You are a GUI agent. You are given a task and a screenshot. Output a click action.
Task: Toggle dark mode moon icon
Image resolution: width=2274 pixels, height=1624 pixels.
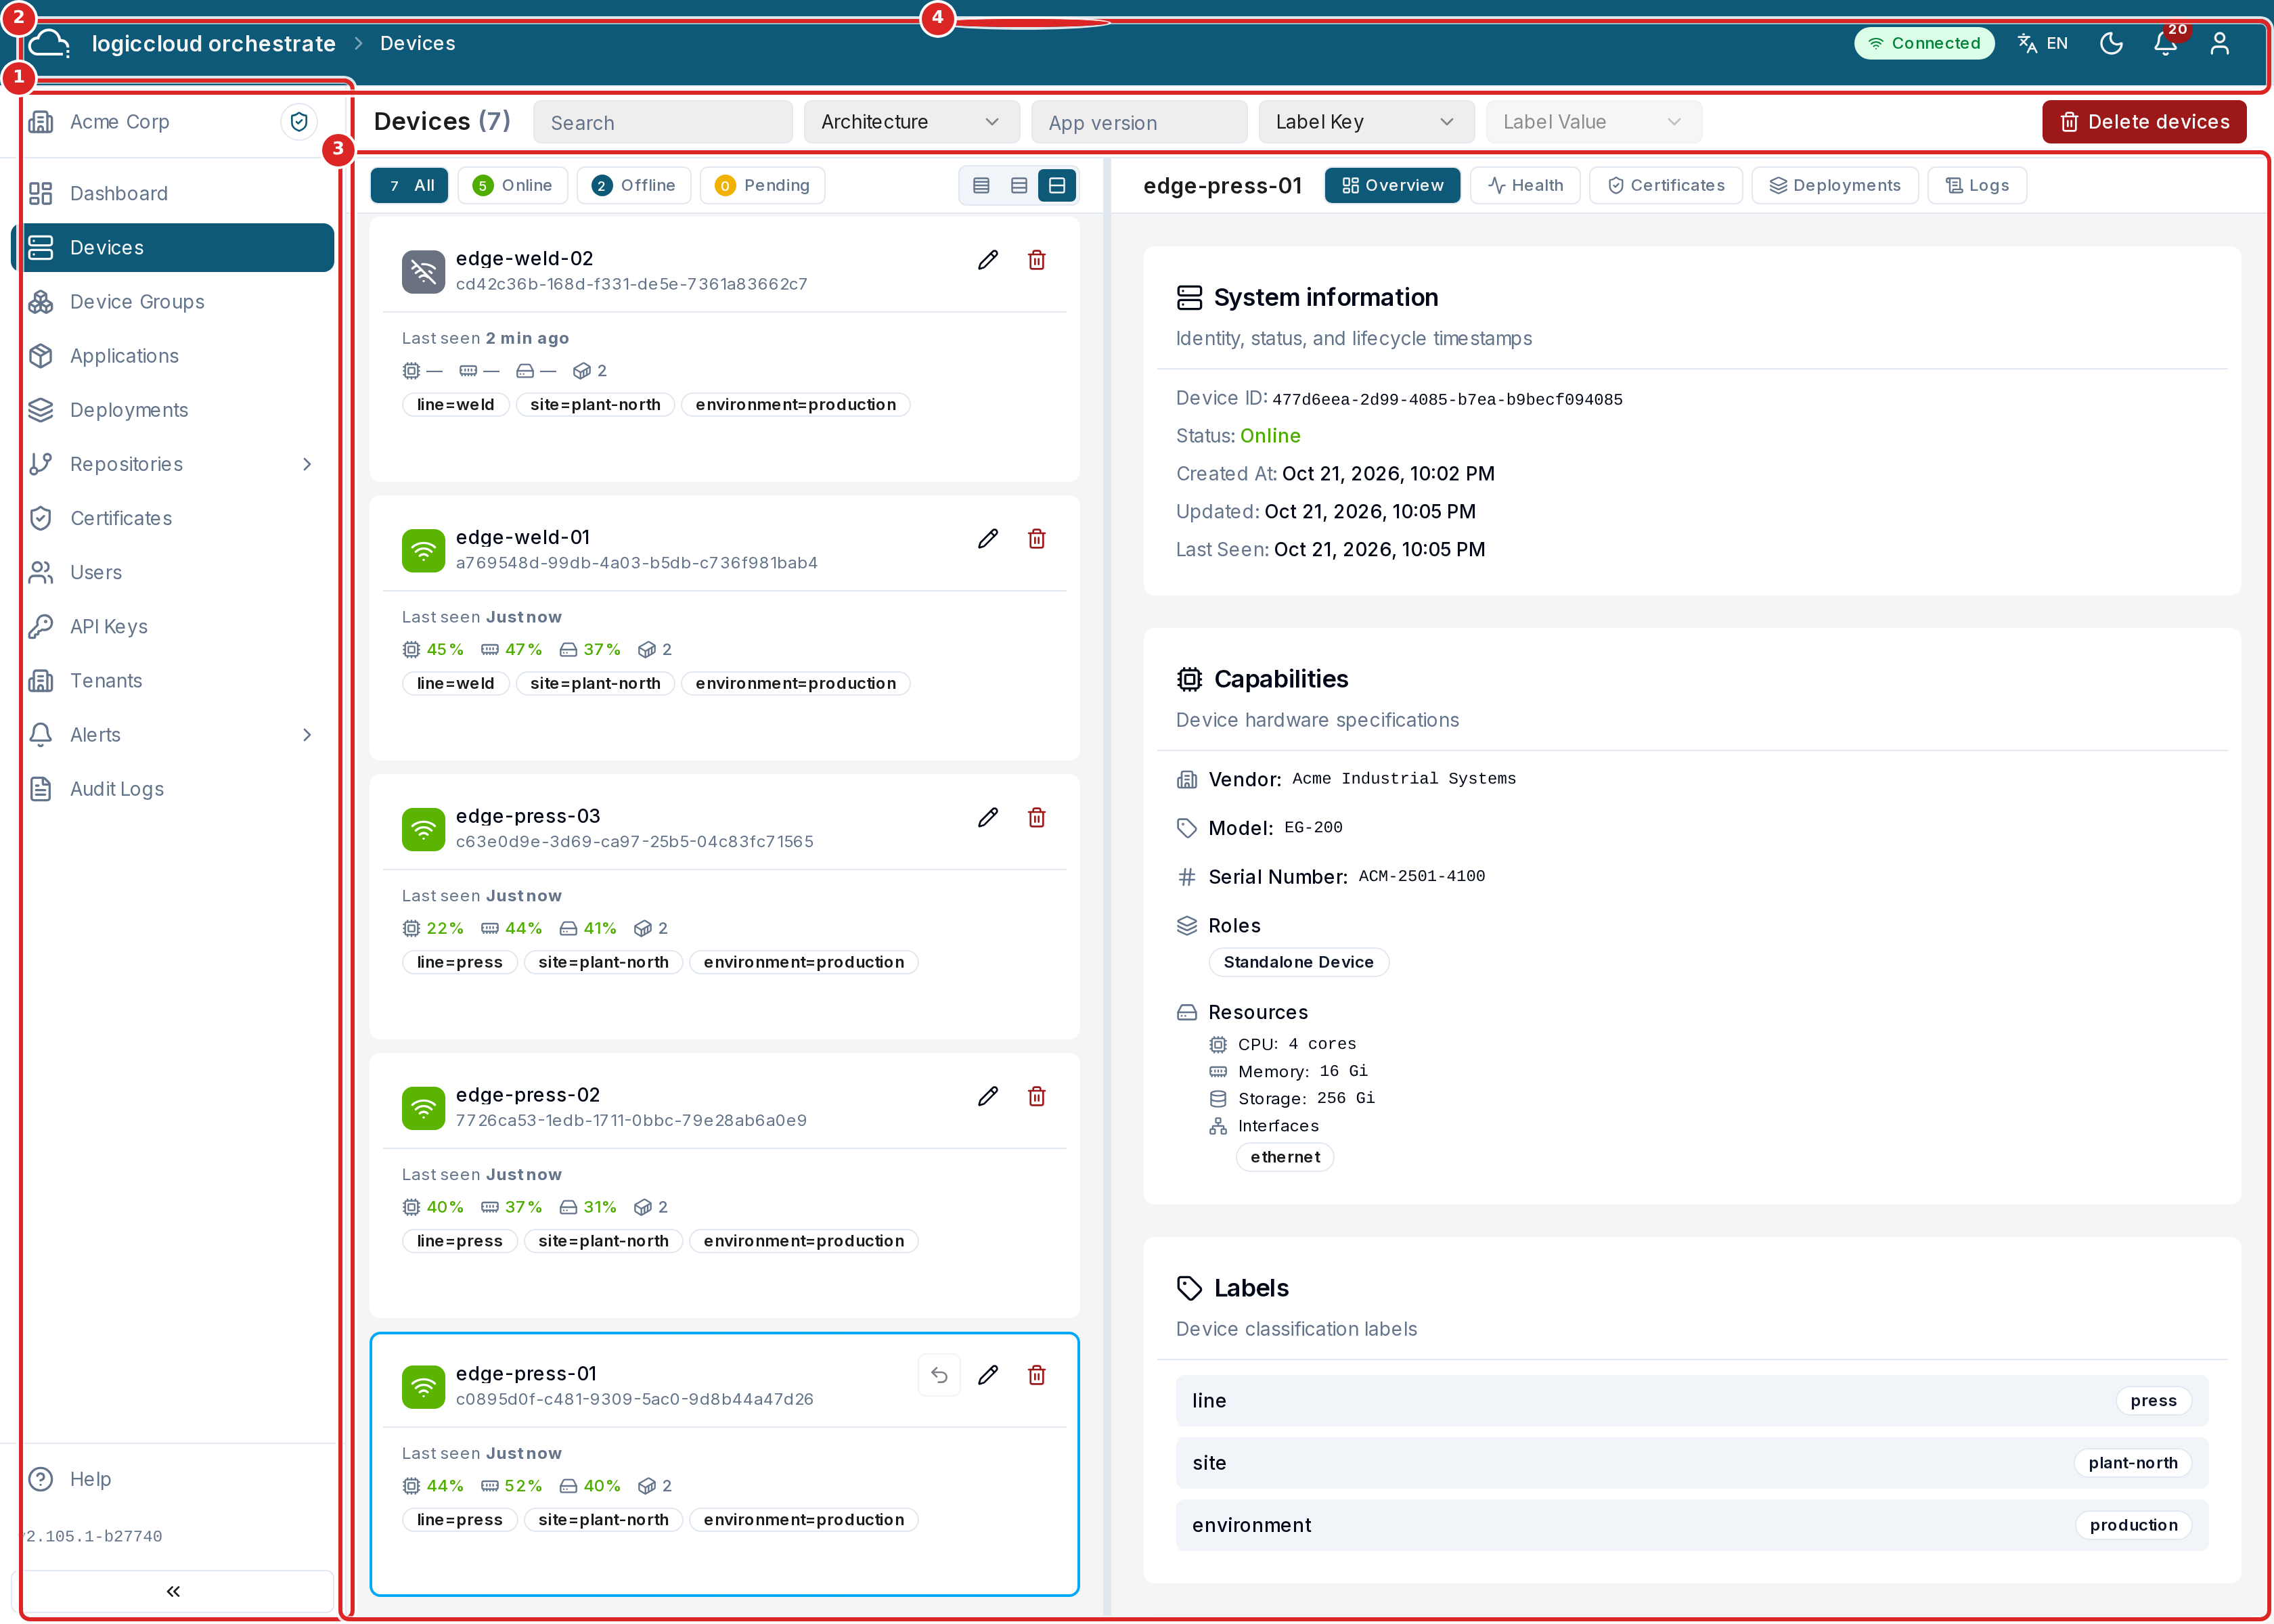[2111, 43]
